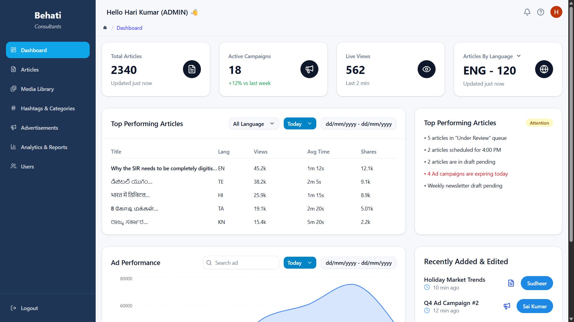Image resolution: width=574 pixels, height=322 pixels.
Task: Go to Media Library in sidebar
Action: (37, 89)
